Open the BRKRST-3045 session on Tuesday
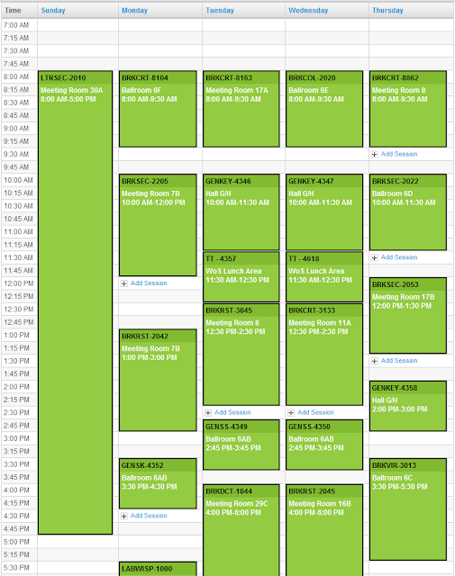This screenshot has width=455, height=576. coord(241,354)
